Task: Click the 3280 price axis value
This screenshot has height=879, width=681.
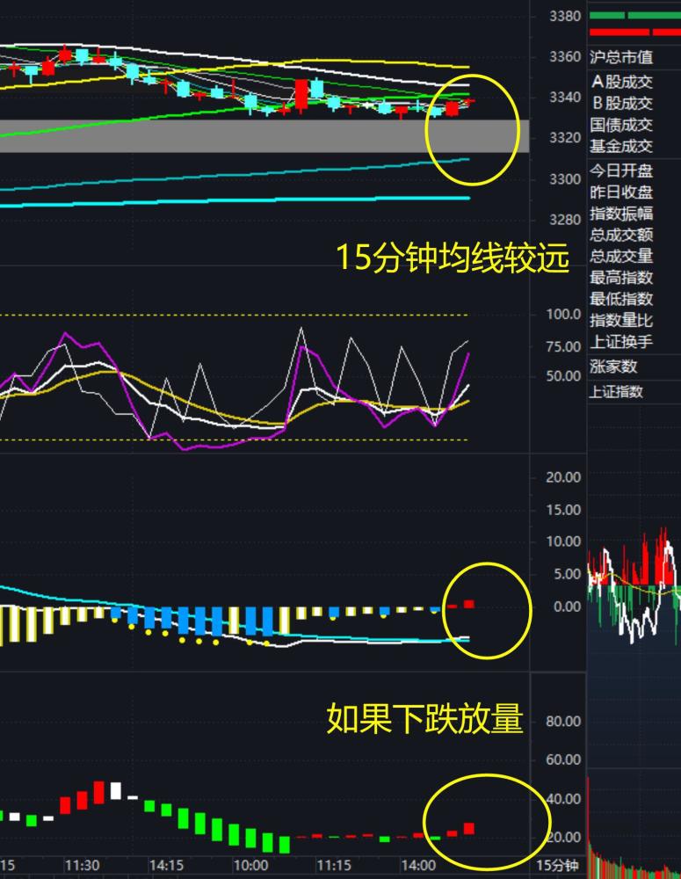Action: 565,220
